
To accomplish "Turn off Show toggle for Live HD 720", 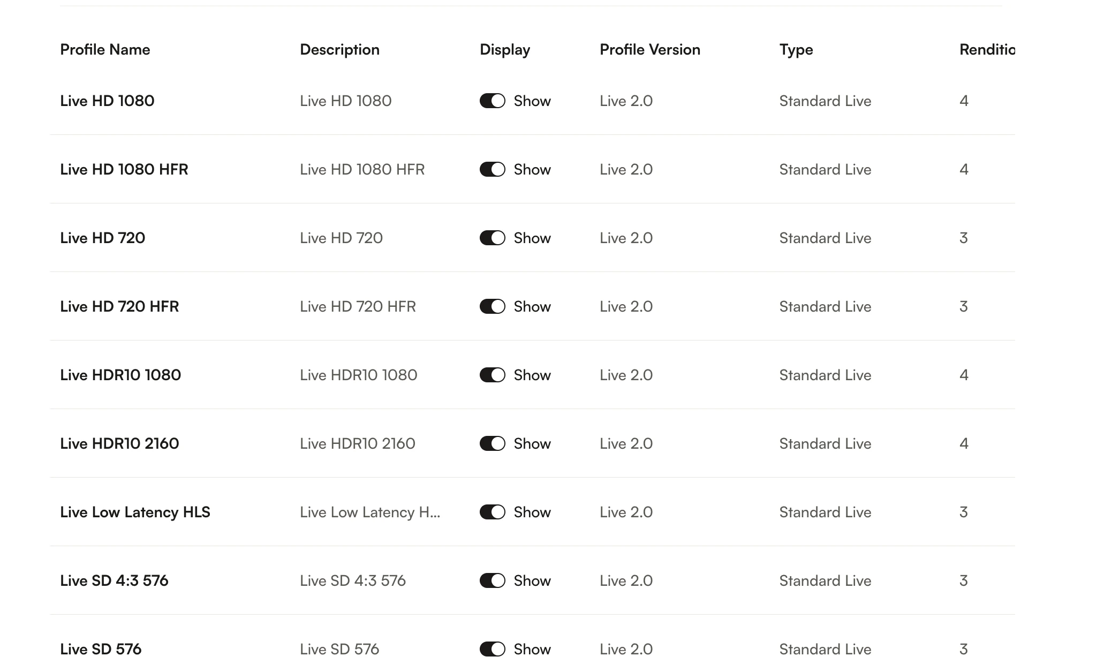I will [x=492, y=238].
